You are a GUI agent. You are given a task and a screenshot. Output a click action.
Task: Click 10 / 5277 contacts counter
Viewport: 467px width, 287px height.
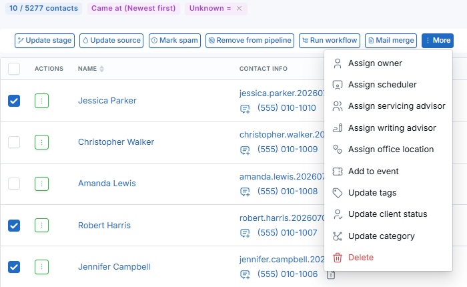[43, 9]
